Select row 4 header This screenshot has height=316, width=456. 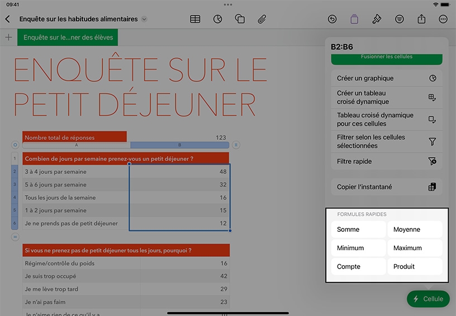tap(15, 197)
